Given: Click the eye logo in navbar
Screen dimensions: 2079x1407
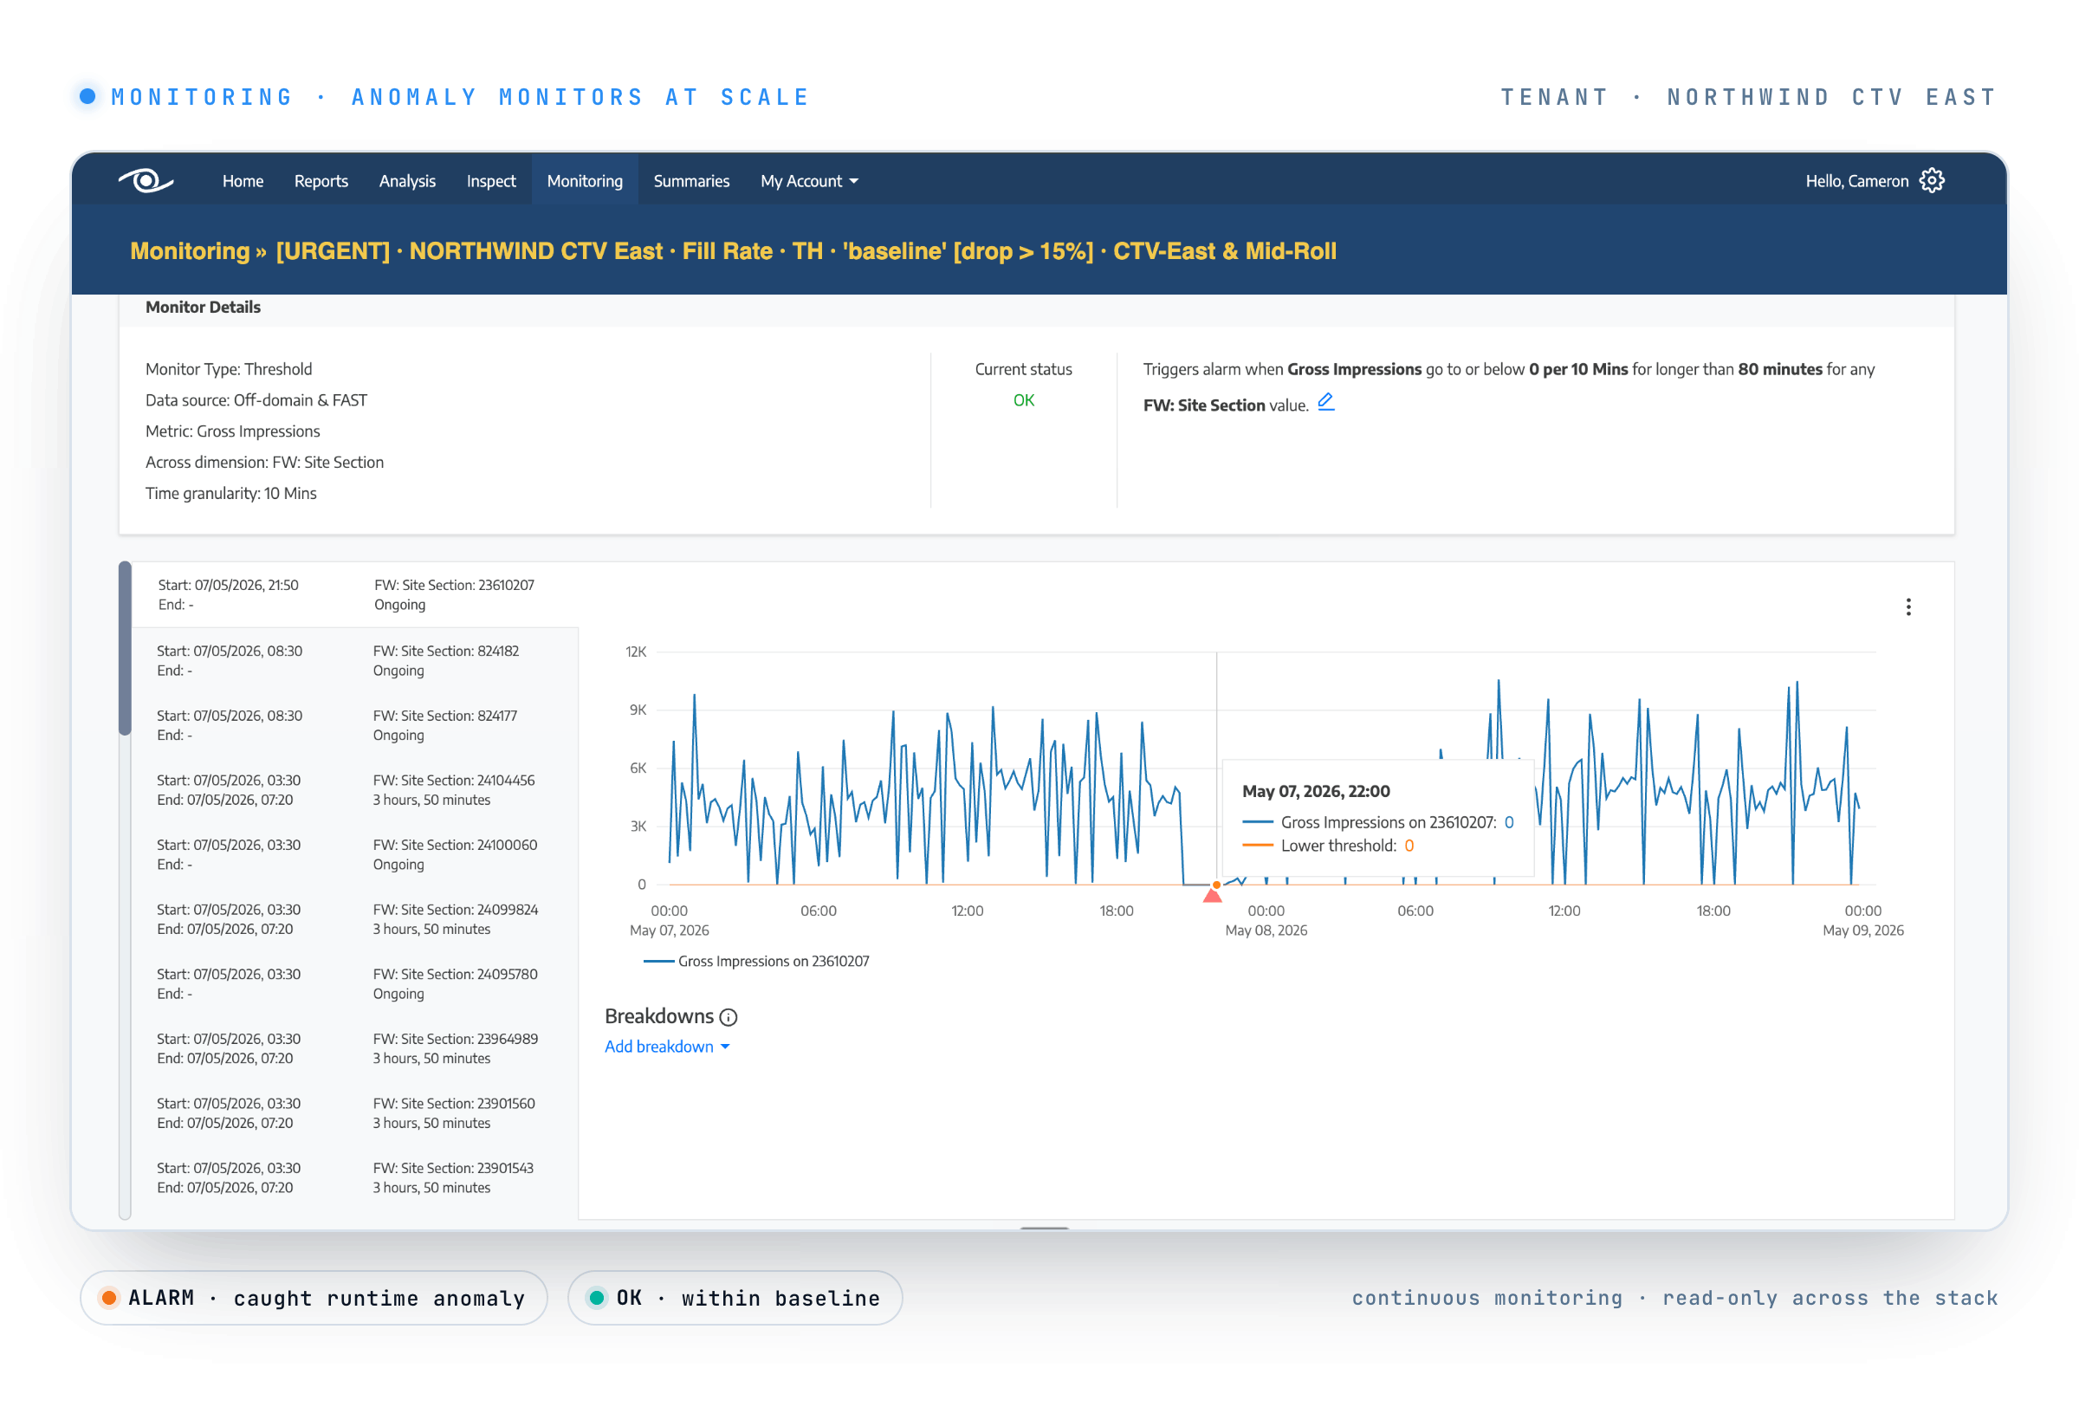Looking at the screenshot, I should click(x=146, y=181).
